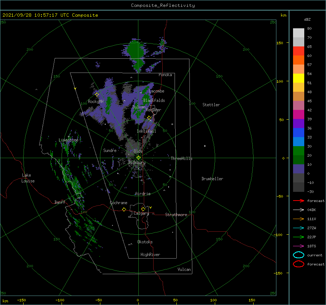The height and width of the screenshot is (305, 326).
Task: Click the red forecast ellipse legend icon
Action: (x=298, y=264)
